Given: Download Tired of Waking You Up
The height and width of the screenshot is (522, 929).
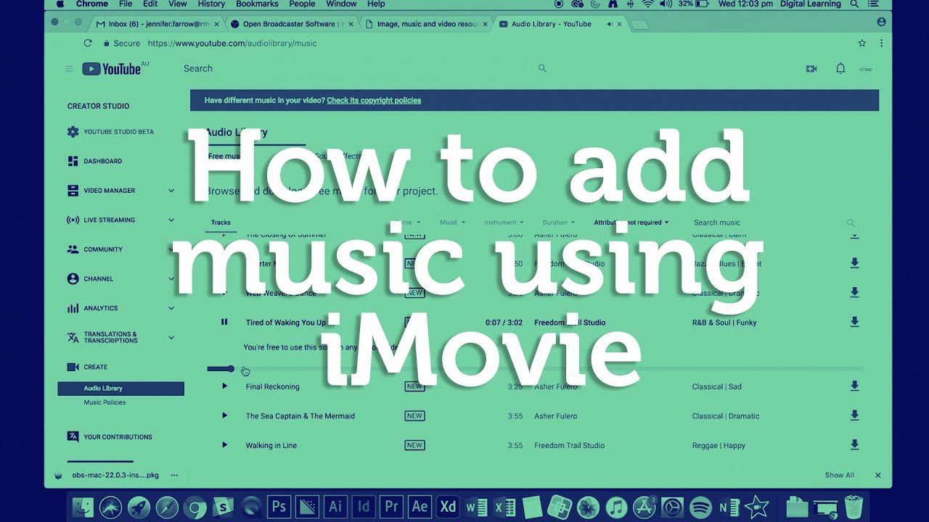Looking at the screenshot, I should pyautogui.click(x=854, y=322).
